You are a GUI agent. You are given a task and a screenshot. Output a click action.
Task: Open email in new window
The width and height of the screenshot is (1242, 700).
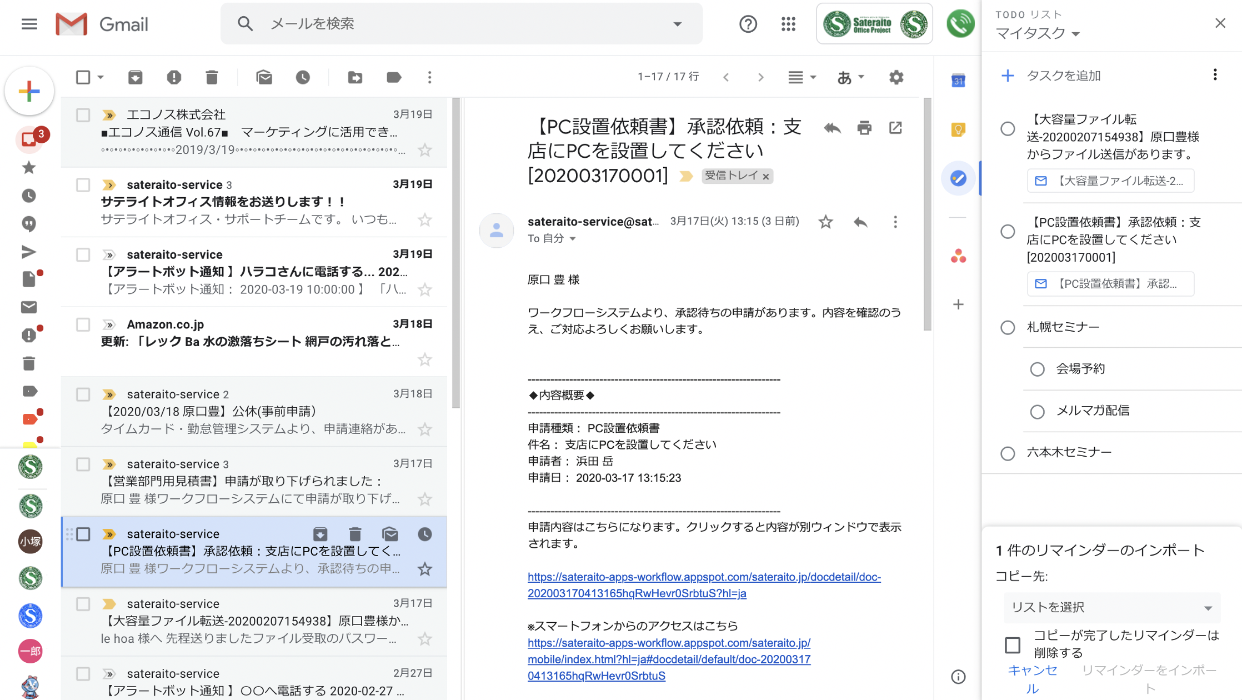pyautogui.click(x=895, y=128)
